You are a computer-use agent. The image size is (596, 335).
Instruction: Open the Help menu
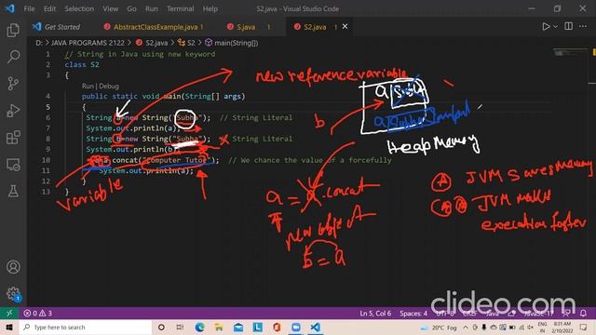click(x=210, y=8)
